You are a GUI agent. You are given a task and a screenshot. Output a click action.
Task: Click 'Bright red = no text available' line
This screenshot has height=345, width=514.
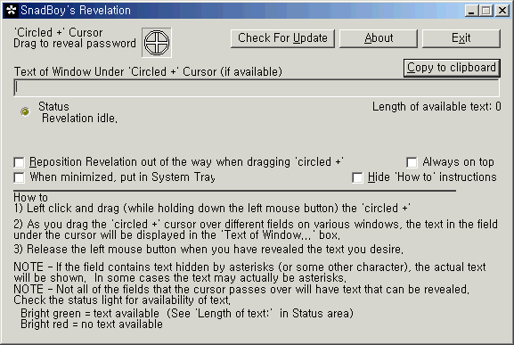(x=92, y=324)
